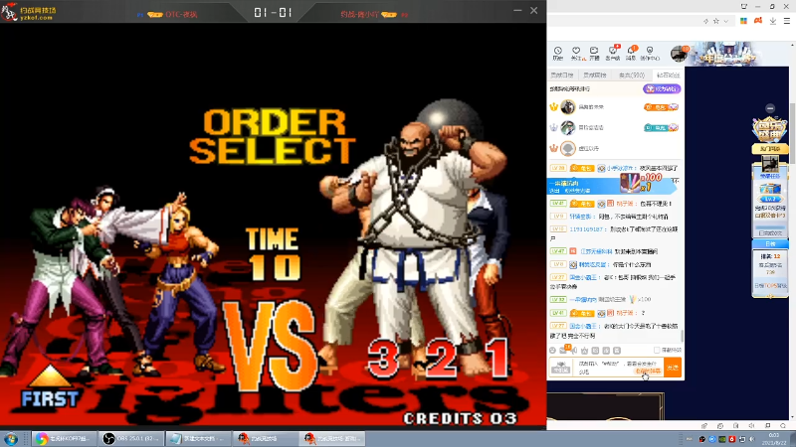Click the speaker icon in the browser status bar

tap(752, 426)
